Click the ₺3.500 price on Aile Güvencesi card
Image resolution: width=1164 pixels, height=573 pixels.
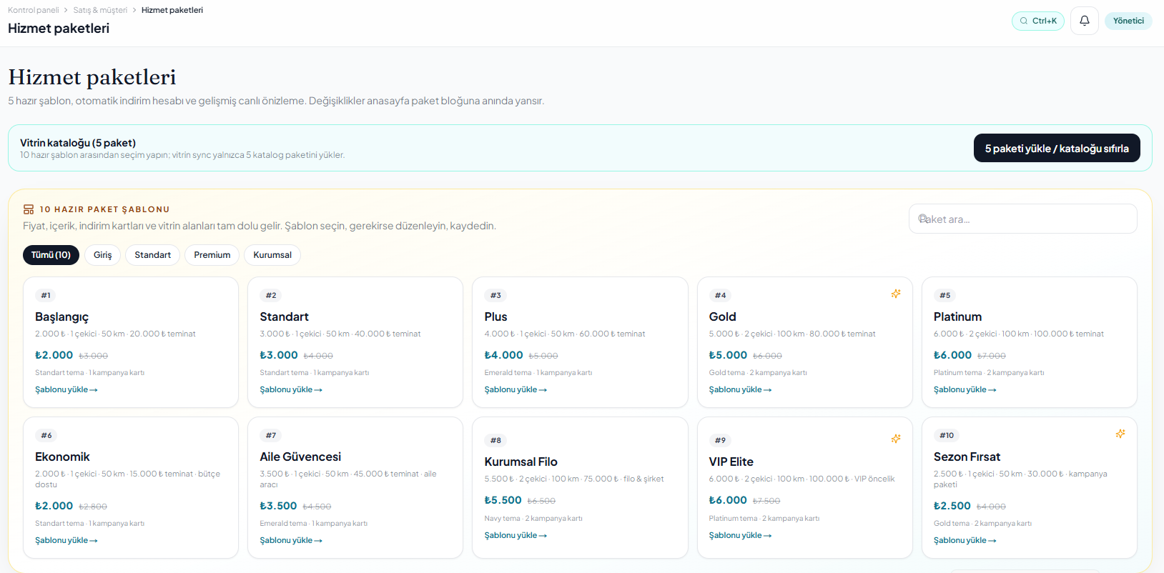coord(278,506)
